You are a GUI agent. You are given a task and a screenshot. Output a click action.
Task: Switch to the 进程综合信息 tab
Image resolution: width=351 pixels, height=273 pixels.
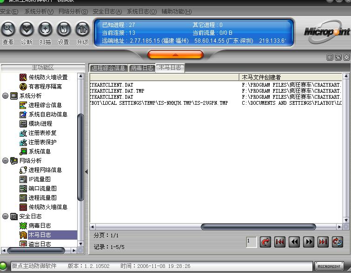click(109, 68)
